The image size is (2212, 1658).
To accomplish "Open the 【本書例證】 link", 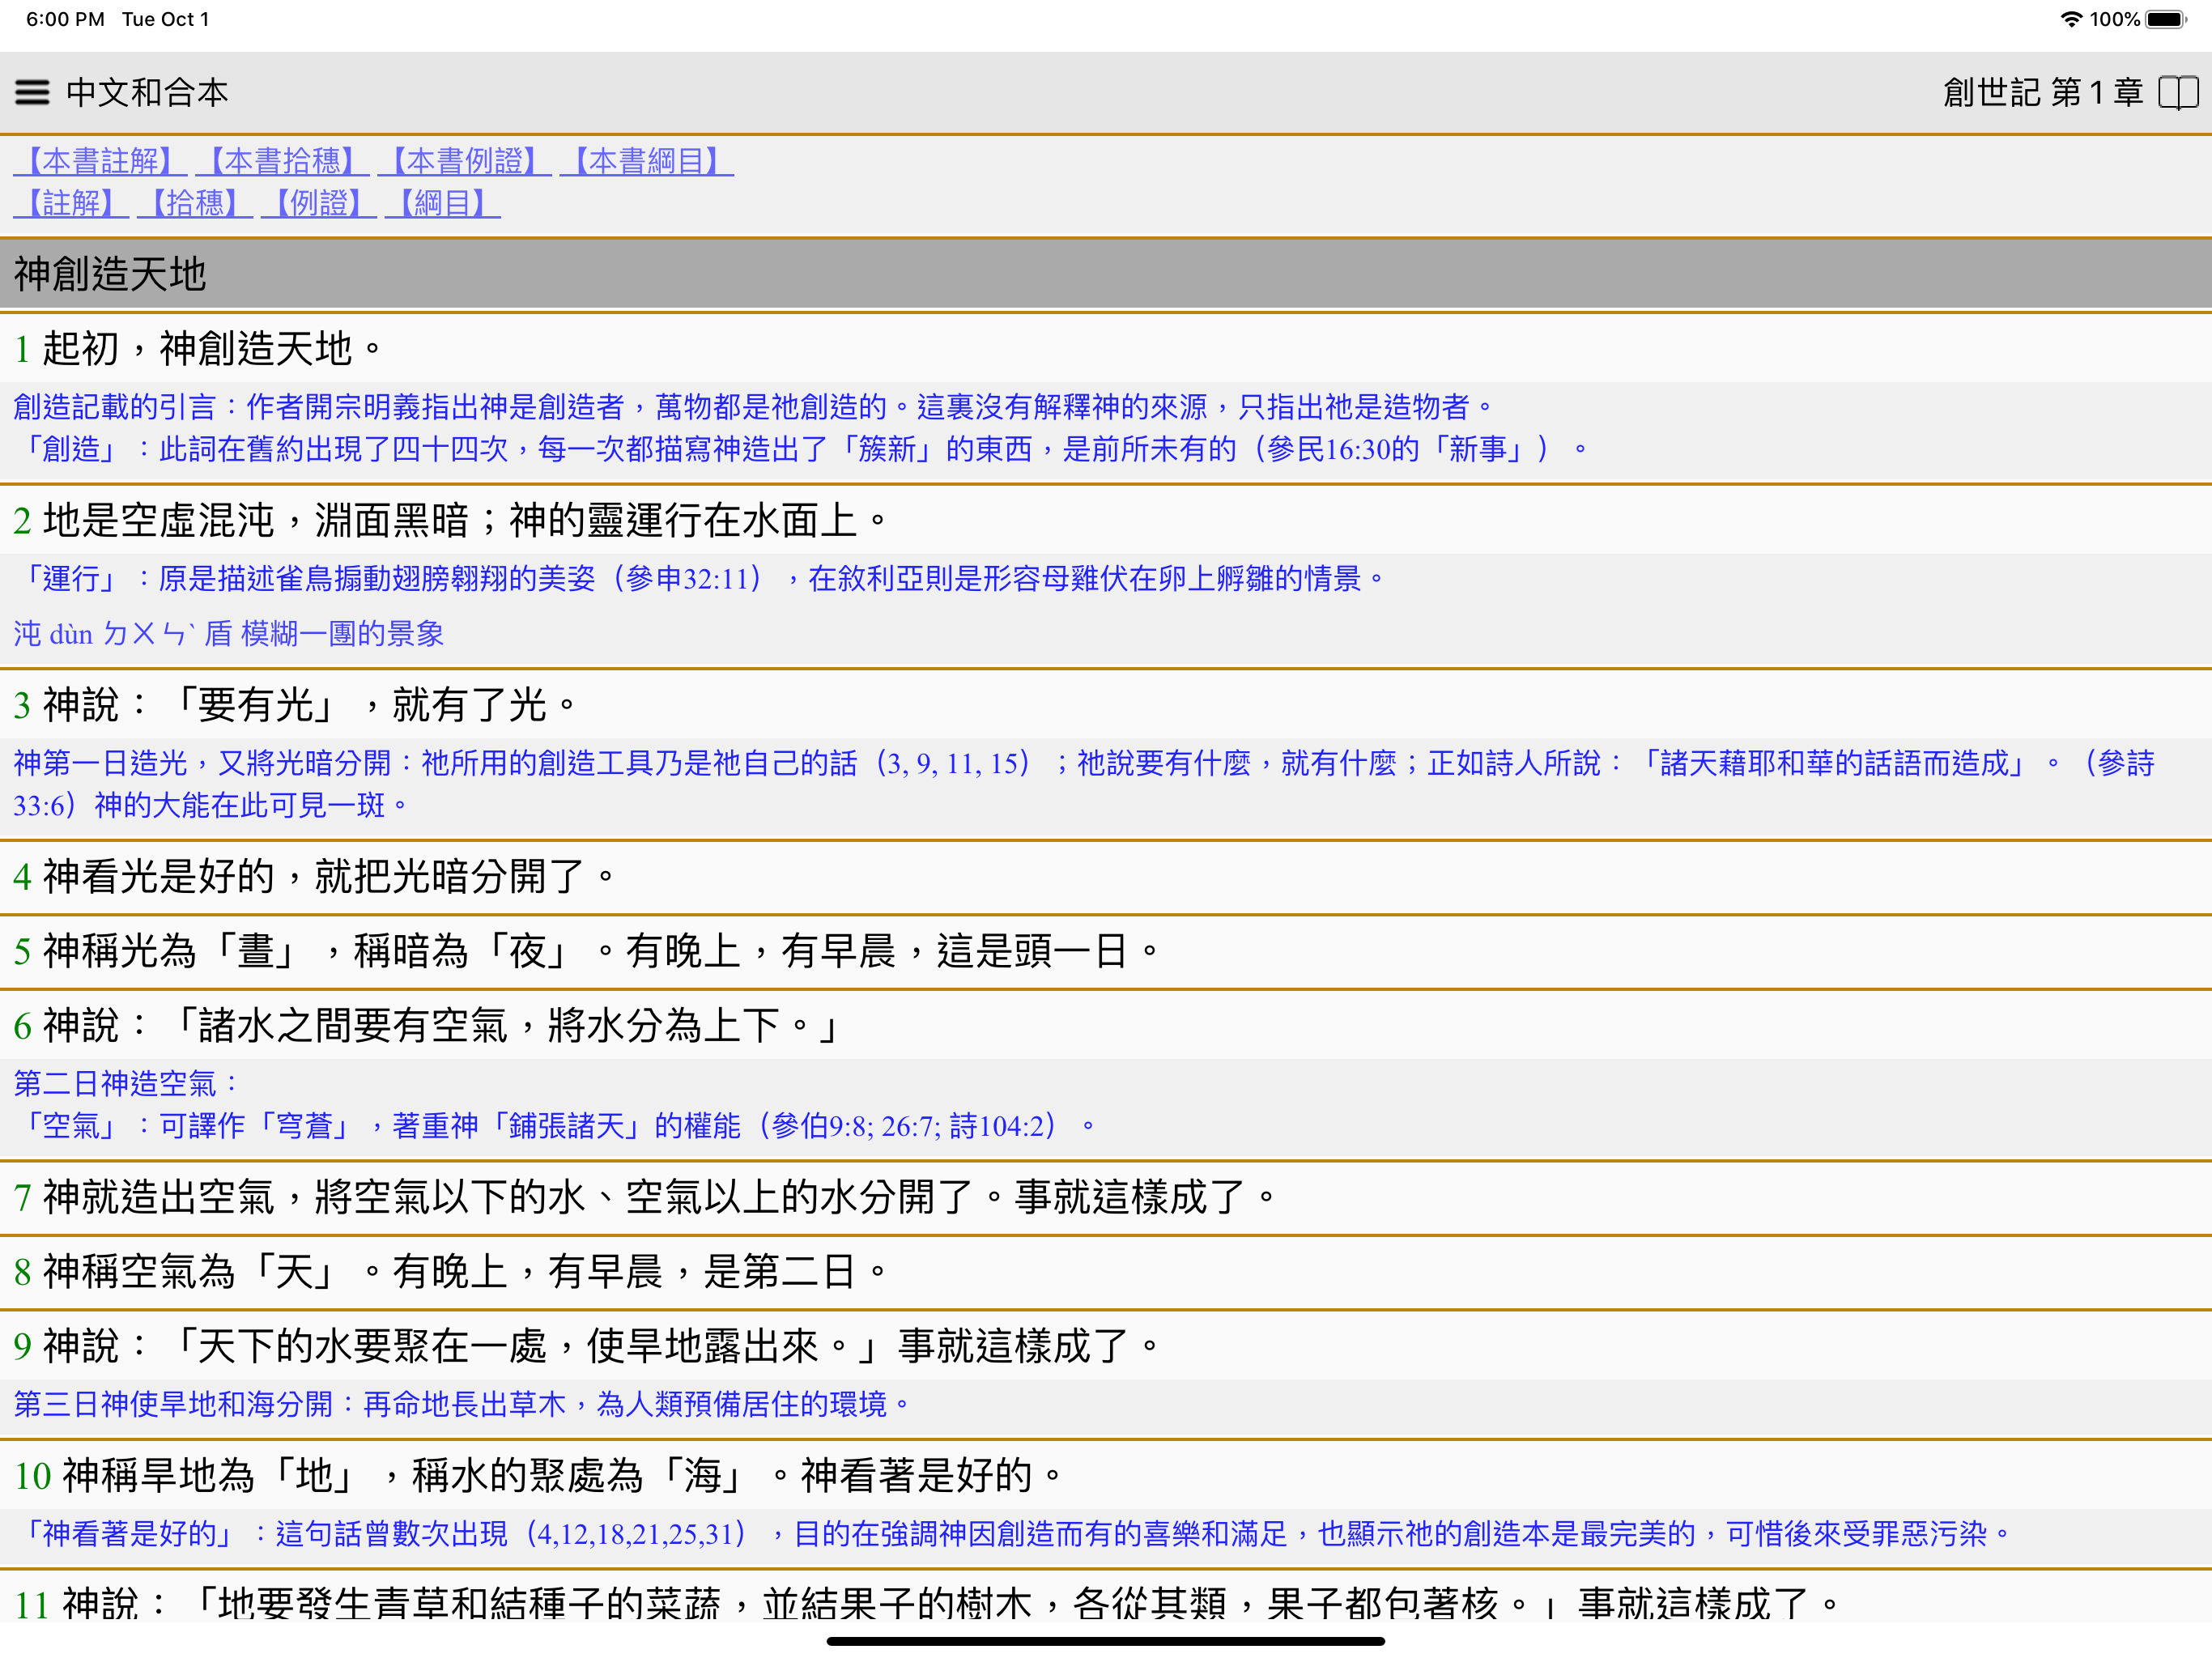I will [x=464, y=161].
